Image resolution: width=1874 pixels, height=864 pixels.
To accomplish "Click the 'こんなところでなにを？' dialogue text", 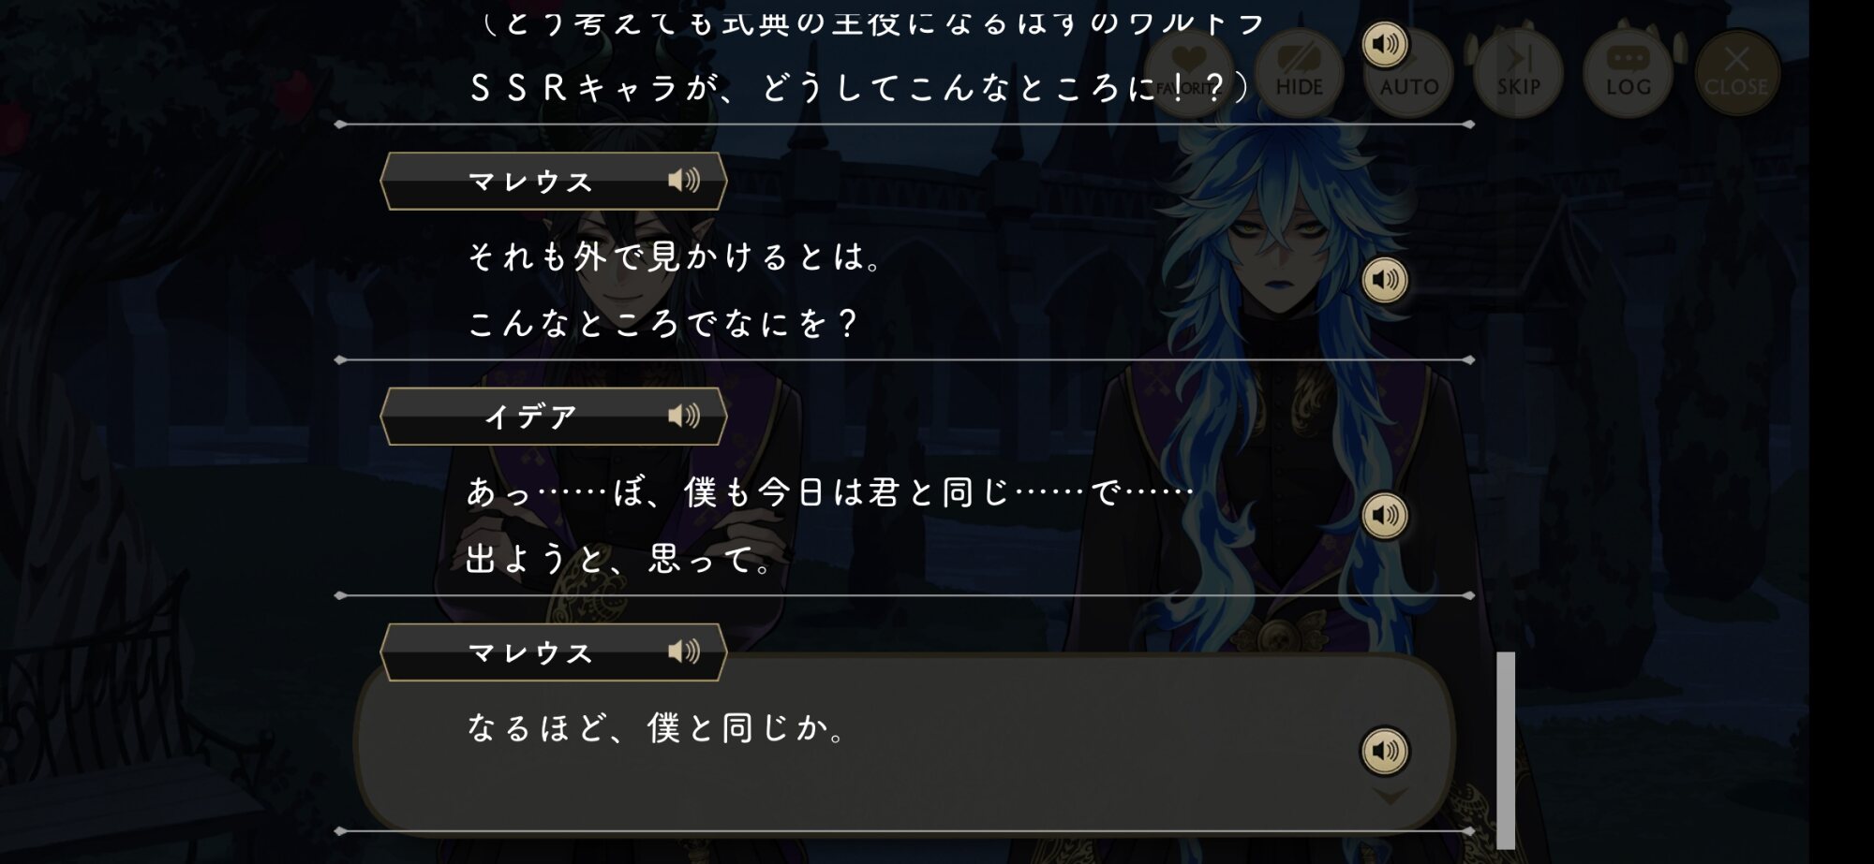I will click(x=662, y=324).
